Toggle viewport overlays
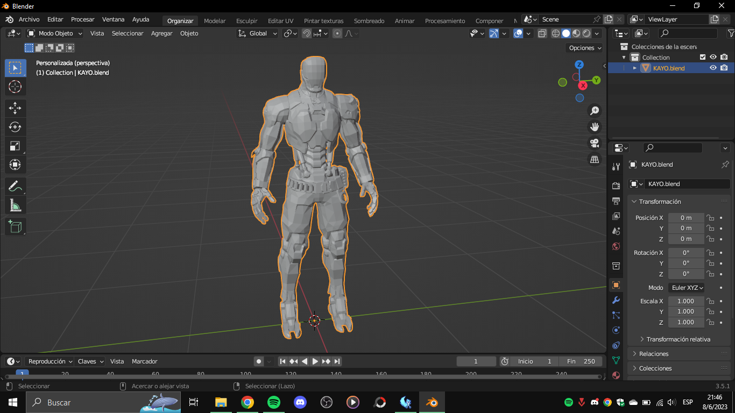This screenshot has height=413, width=735. tap(518, 33)
